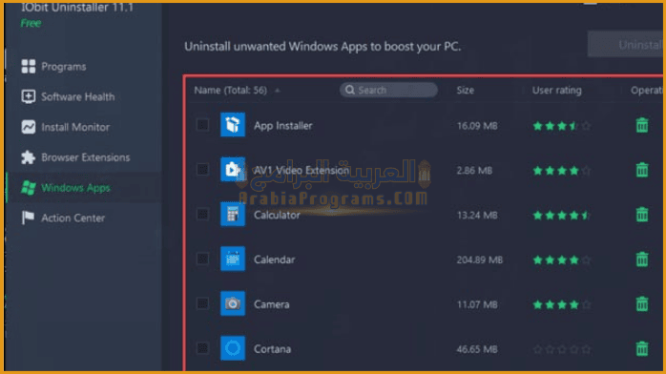The height and width of the screenshot is (374, 666).
Task: Uninstall App Installer via trash icon
Action: point(642,125)
